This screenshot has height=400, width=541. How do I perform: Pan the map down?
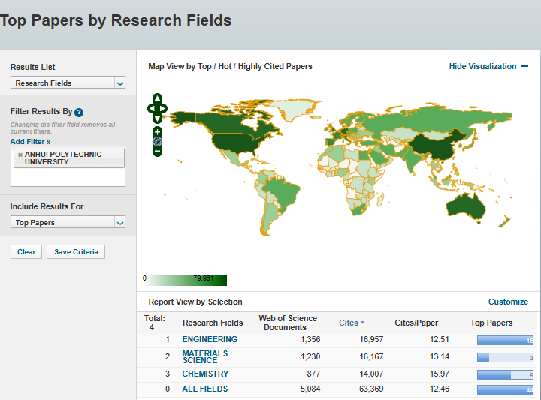coord(157,120)
